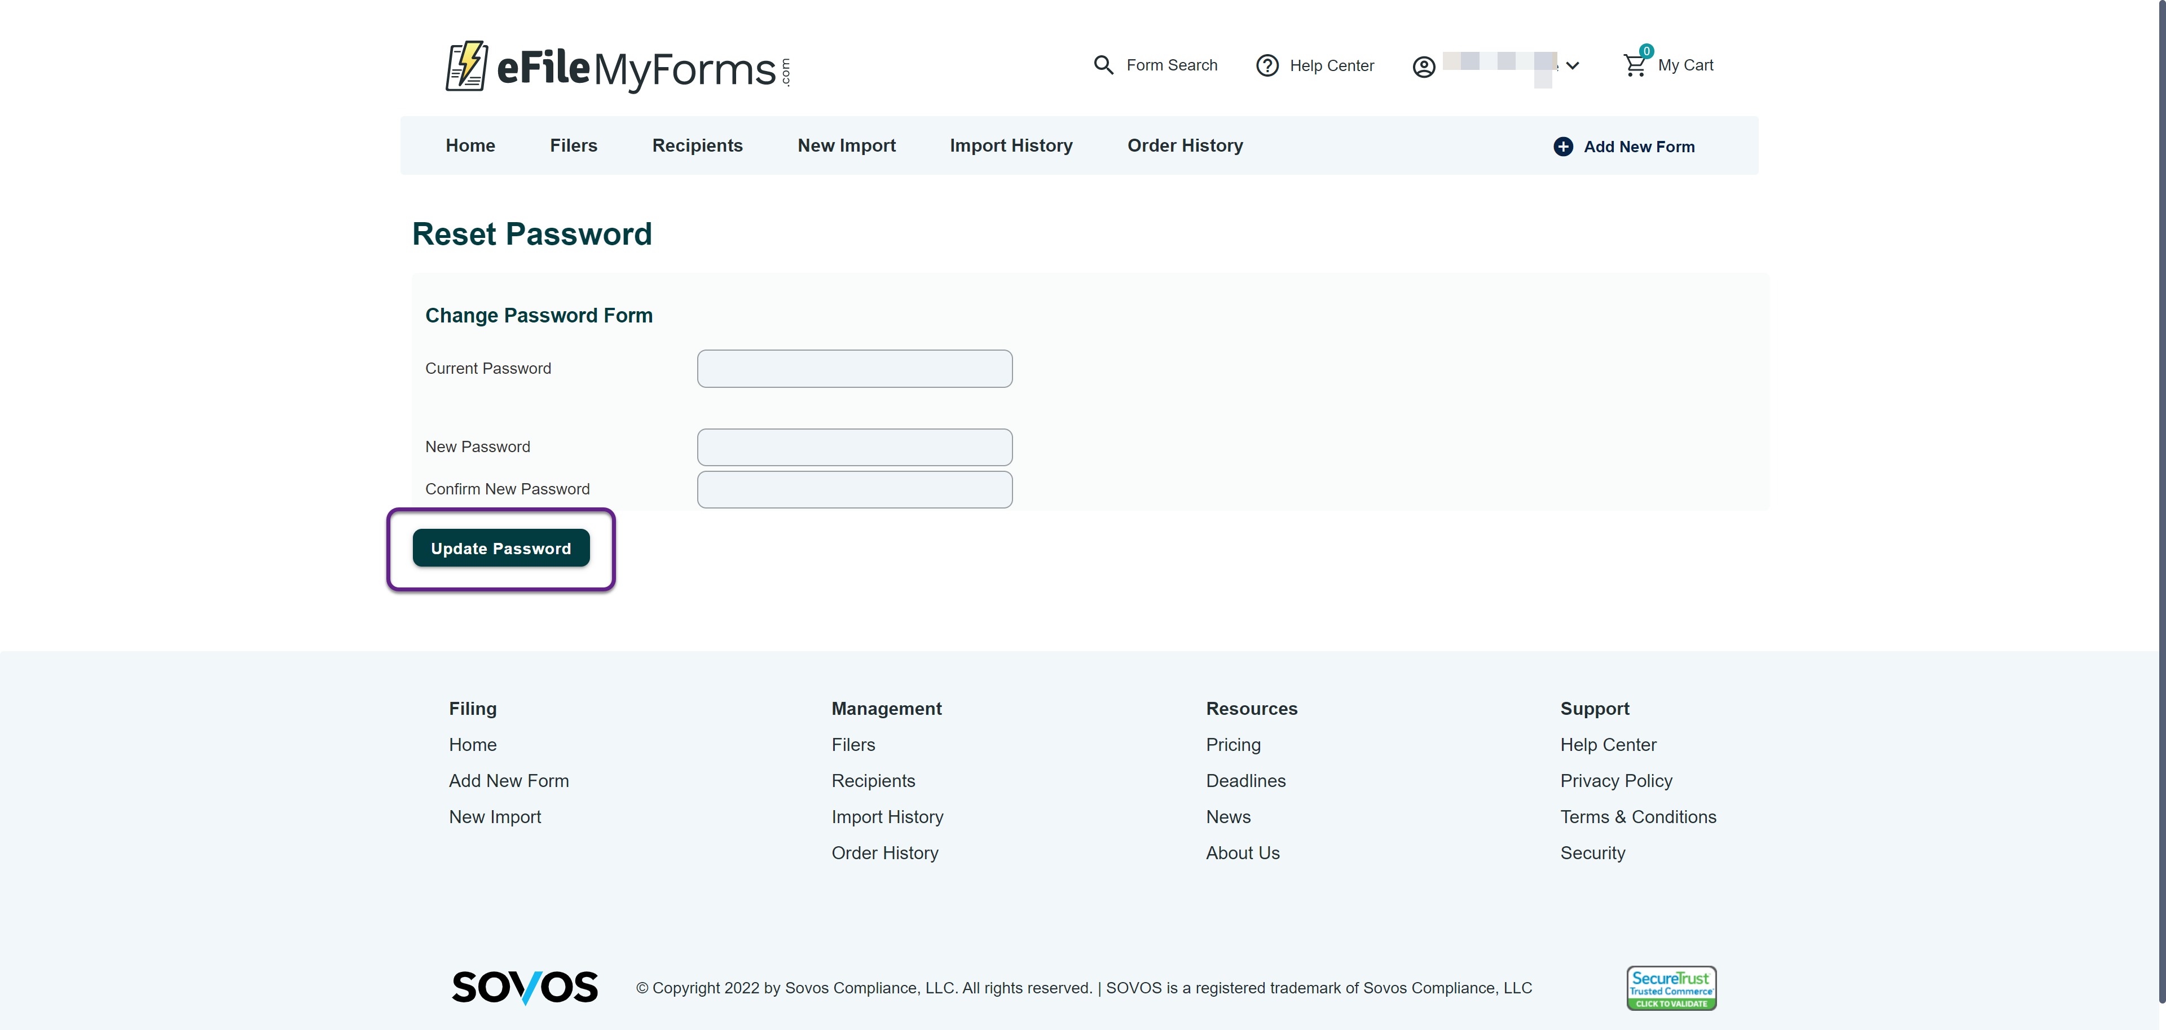Open the shopping cart icon
The width and height of the screenshot is (2166, 1030).
click(x=1635, y=64)
